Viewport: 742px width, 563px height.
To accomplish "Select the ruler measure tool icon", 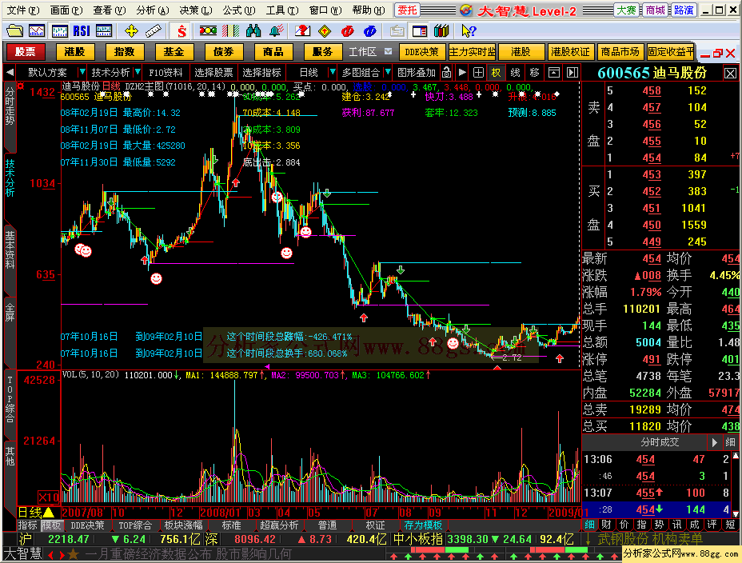I will click(154, 31).
